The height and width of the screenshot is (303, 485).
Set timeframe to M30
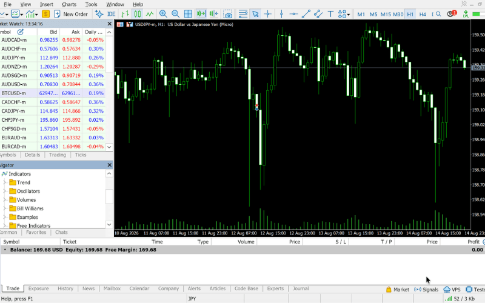click(x=398, y=14)
